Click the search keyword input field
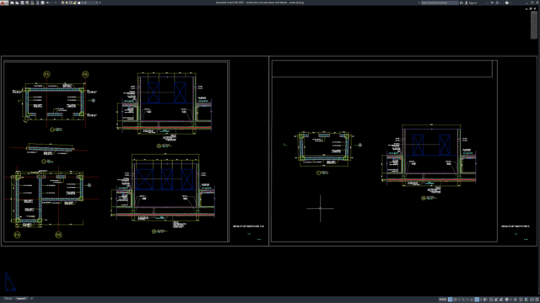Image resolution: width=540 pixels, height=303 pixels. click(440, 3)
